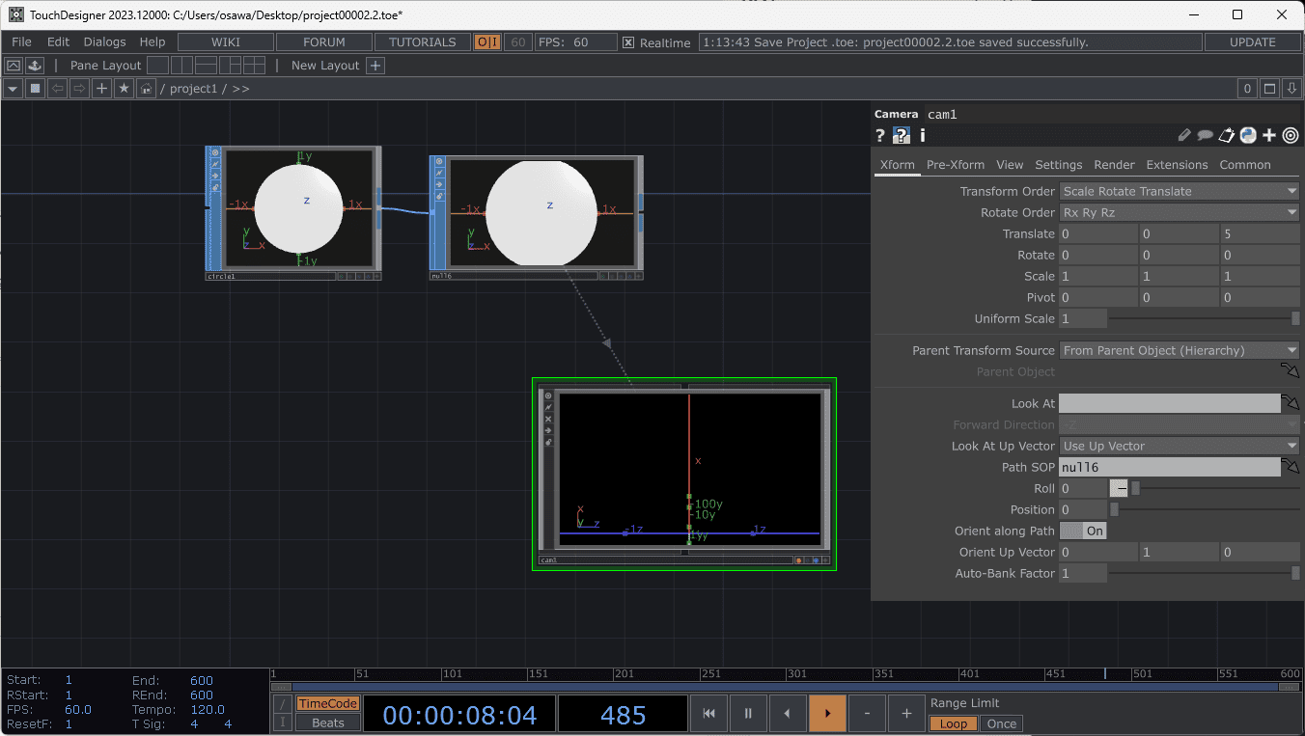Select the three-pane layout icon
Viewport: 1305px width, 736px height.
click(230, 66)
